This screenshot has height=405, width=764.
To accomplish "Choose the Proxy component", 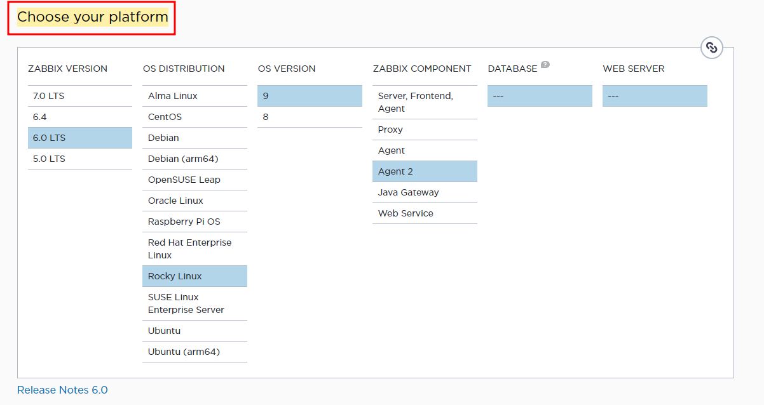I will [x=425, y=129].
